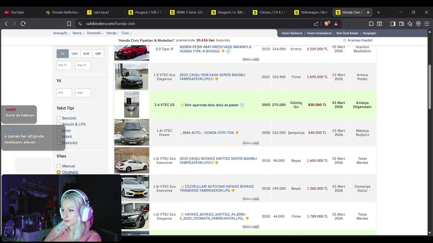Screen dimensions: 433x243
Task: Play video of Sıfır ayarında listing
Action: click(x=242, y=105)
